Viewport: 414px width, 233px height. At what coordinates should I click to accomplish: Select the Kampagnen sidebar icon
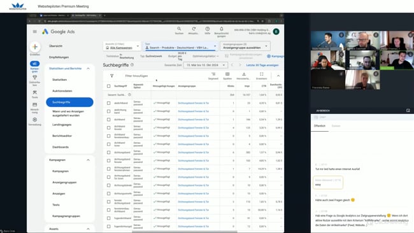pyautogui.click(x=34, y=64)
